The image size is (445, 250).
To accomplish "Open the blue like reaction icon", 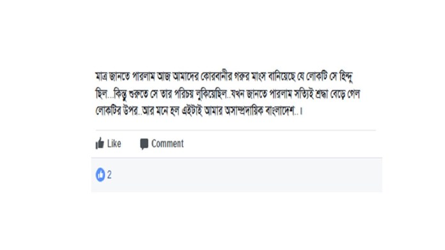I will (100, 174).
